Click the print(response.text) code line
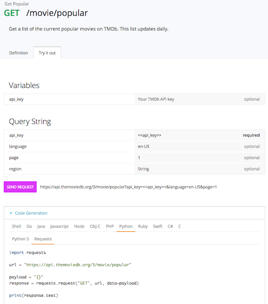The image size is (268, 304). [34, 295]
